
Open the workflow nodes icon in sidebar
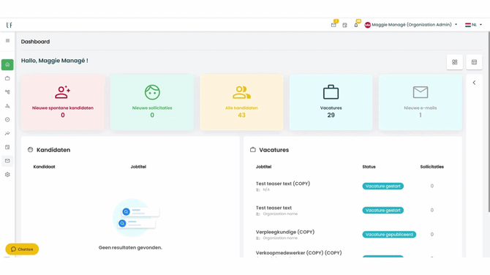[7, 92]
